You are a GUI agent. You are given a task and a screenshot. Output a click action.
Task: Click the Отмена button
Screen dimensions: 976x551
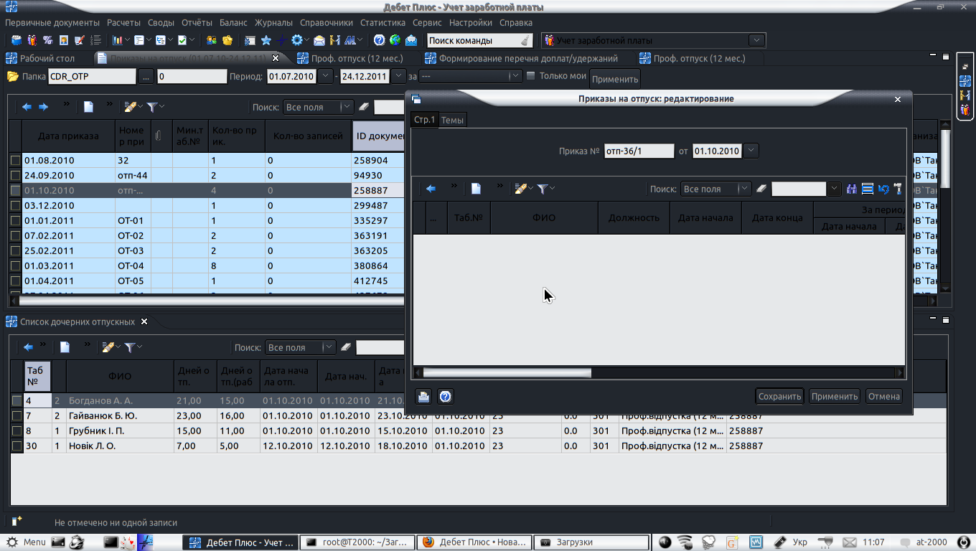[883, 396]
